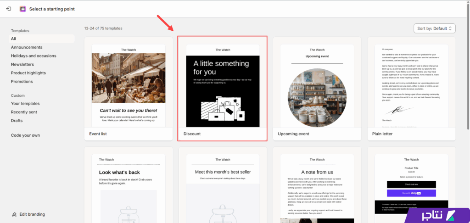Open the Drafts section
The image size is (470, 223).
coord(17,120)
